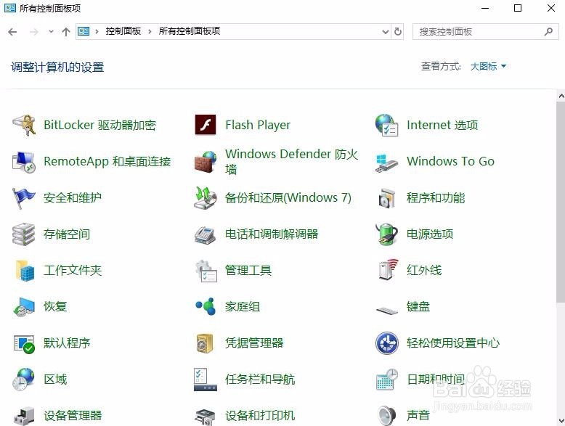Click the 安全和维护 flag icon
The width and height of the screenshot is (565, 426).
pos(24,198)
